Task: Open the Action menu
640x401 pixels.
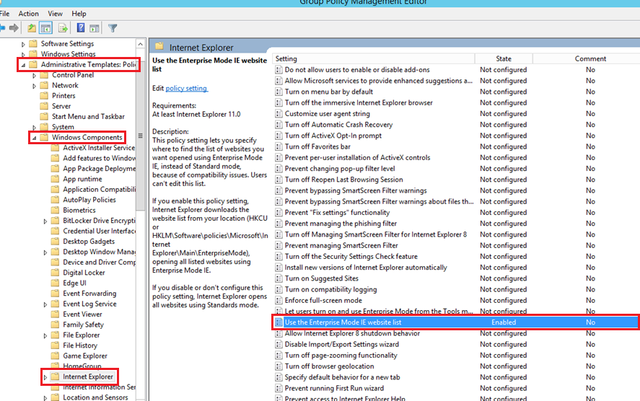Action: click(x=29, y=14)
